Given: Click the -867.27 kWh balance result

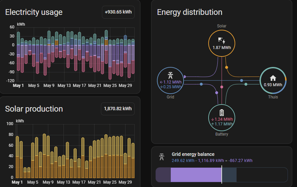Looking at the screenshot, I should point(240,161).
